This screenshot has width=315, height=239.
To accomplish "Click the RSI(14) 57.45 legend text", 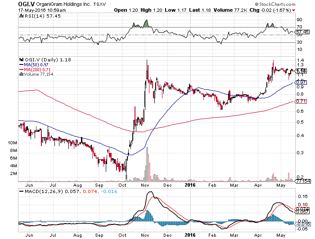I will click(43, 16).
